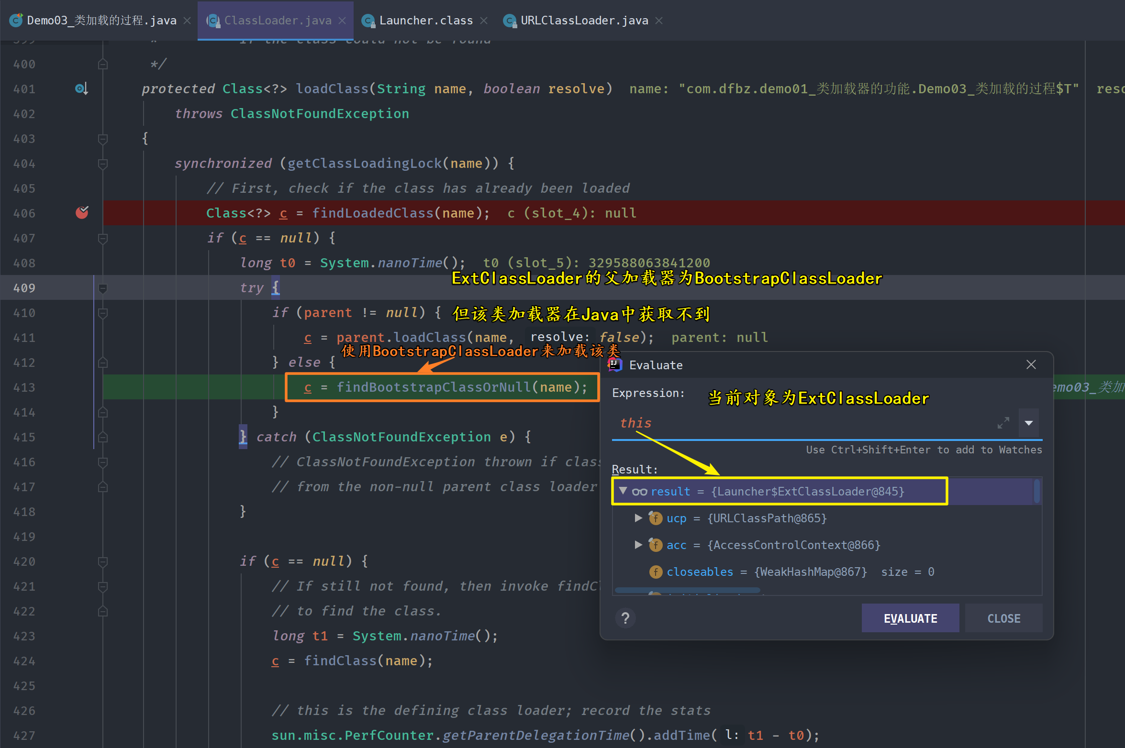Expand the acc AccessControlContext node

(x=638, y=545)
